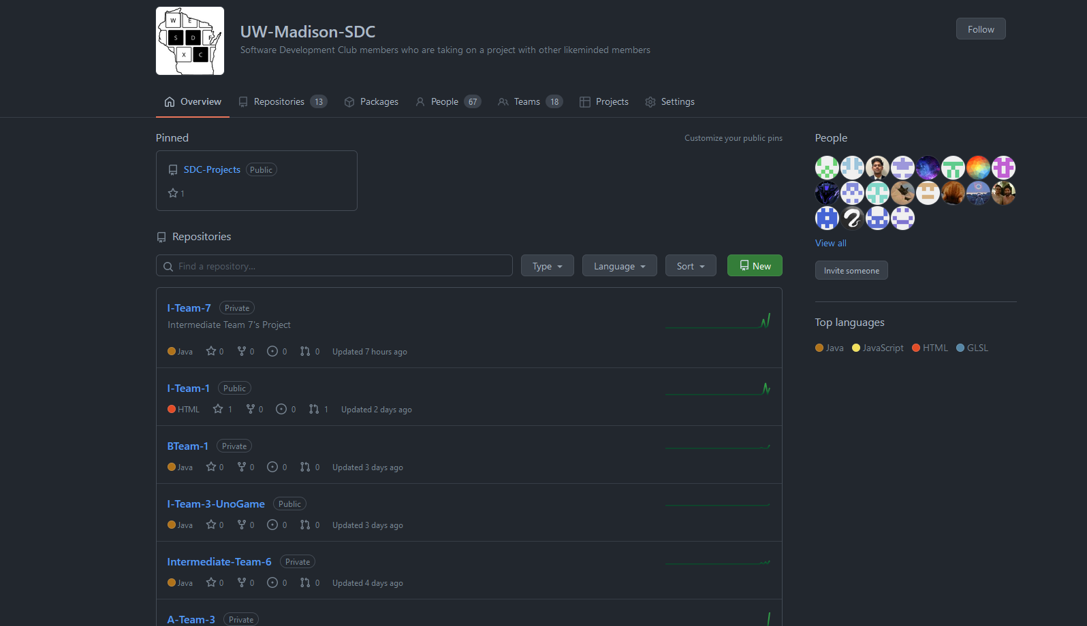This screenshot has width=1087, height=626.
Task: Open the Sort dropdown
Action: 691,265
